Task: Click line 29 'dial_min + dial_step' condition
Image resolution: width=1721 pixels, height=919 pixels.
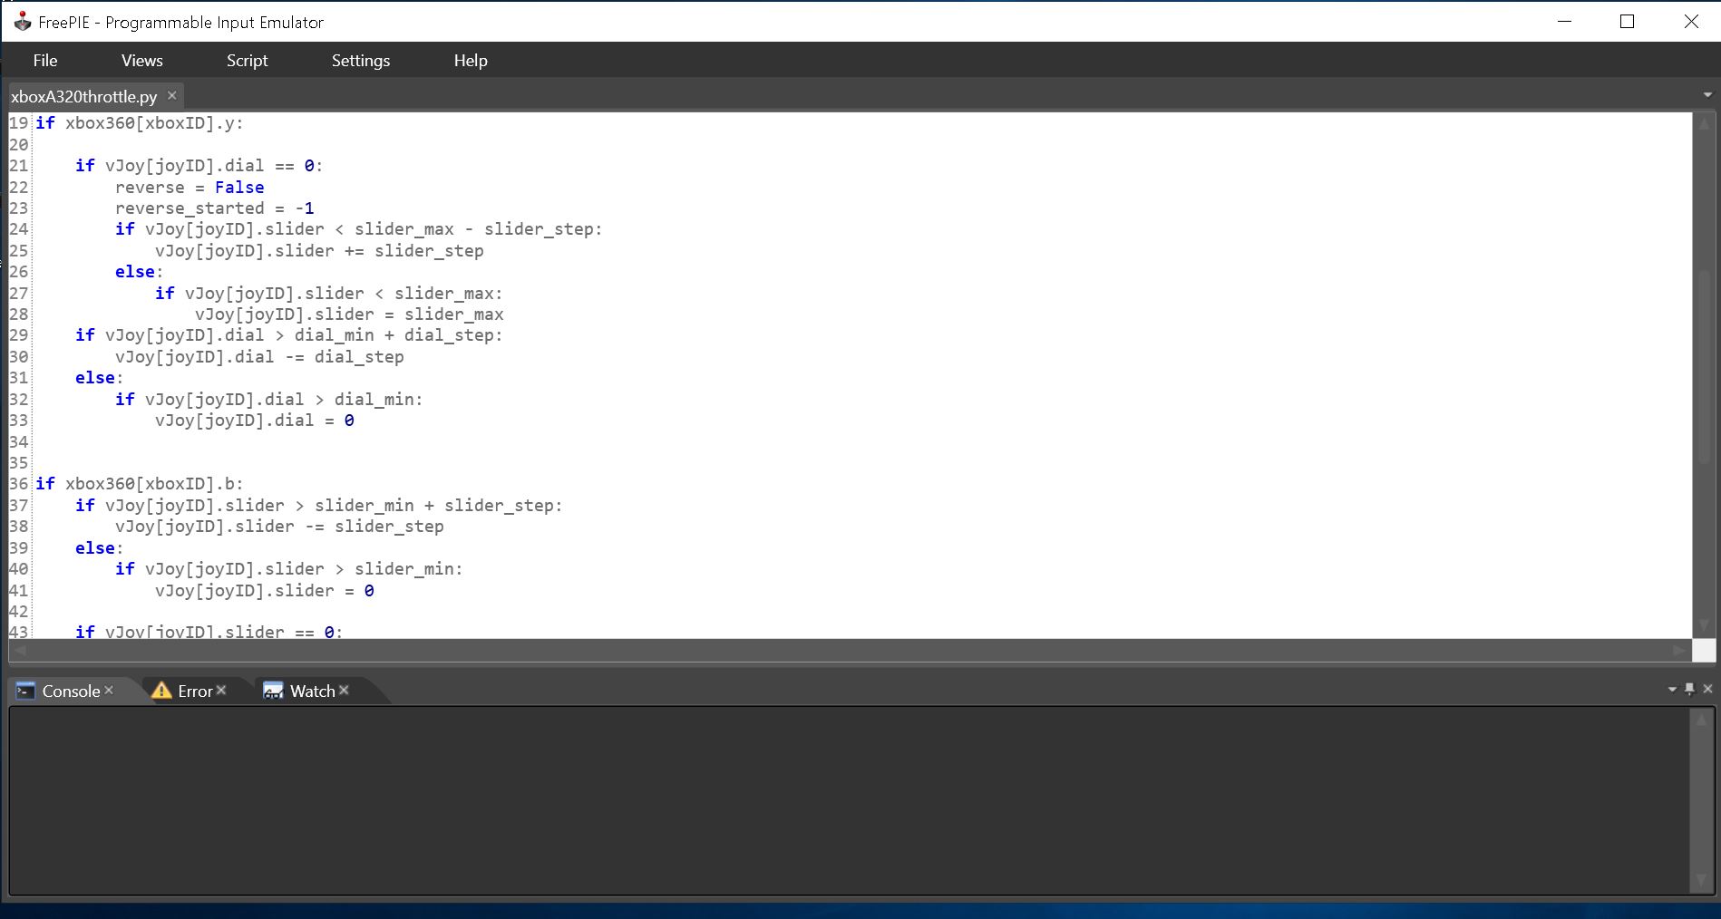Action: (394, 335)
